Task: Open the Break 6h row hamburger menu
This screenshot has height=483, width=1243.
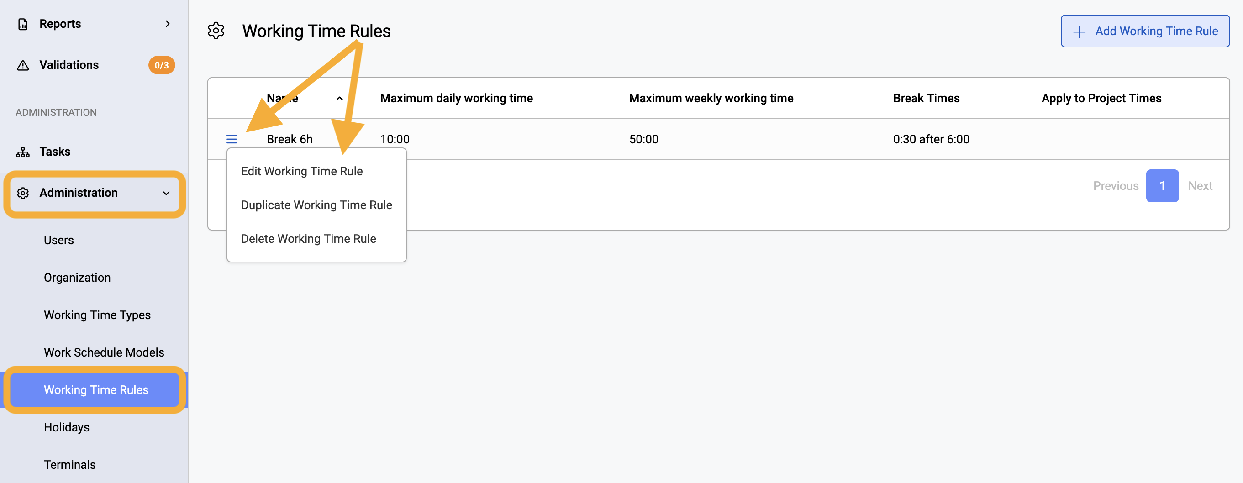Action: [x=232, y=139]
